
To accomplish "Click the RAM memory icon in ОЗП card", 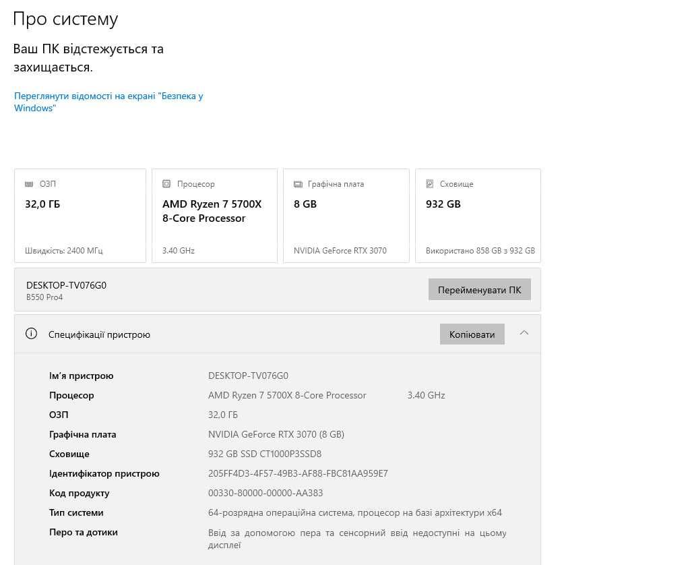I will coord(29,184).
